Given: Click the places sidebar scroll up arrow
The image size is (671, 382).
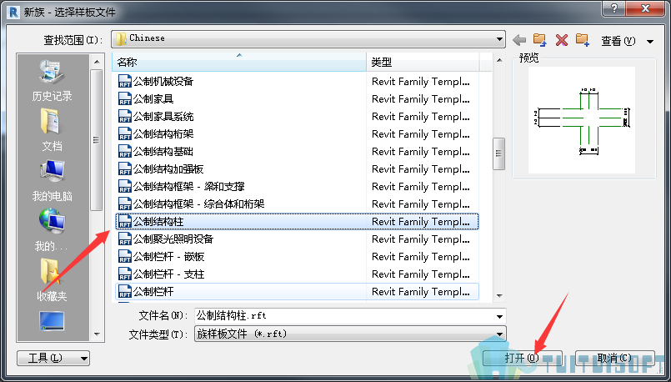Looking at the screenshot, I should [x=98, y=62].
